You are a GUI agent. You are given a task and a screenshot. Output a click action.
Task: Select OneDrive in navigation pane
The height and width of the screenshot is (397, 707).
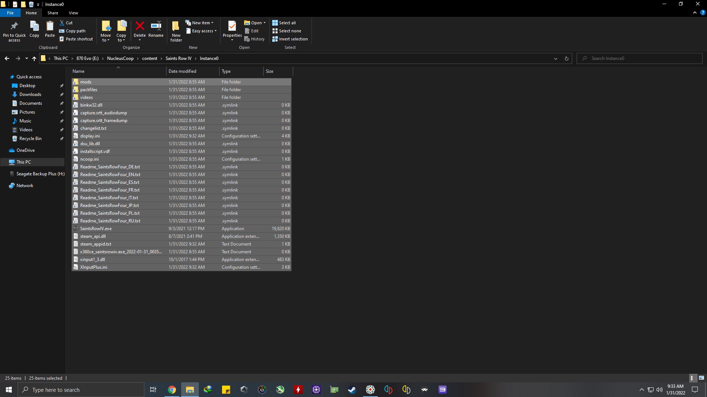[25, 150]
